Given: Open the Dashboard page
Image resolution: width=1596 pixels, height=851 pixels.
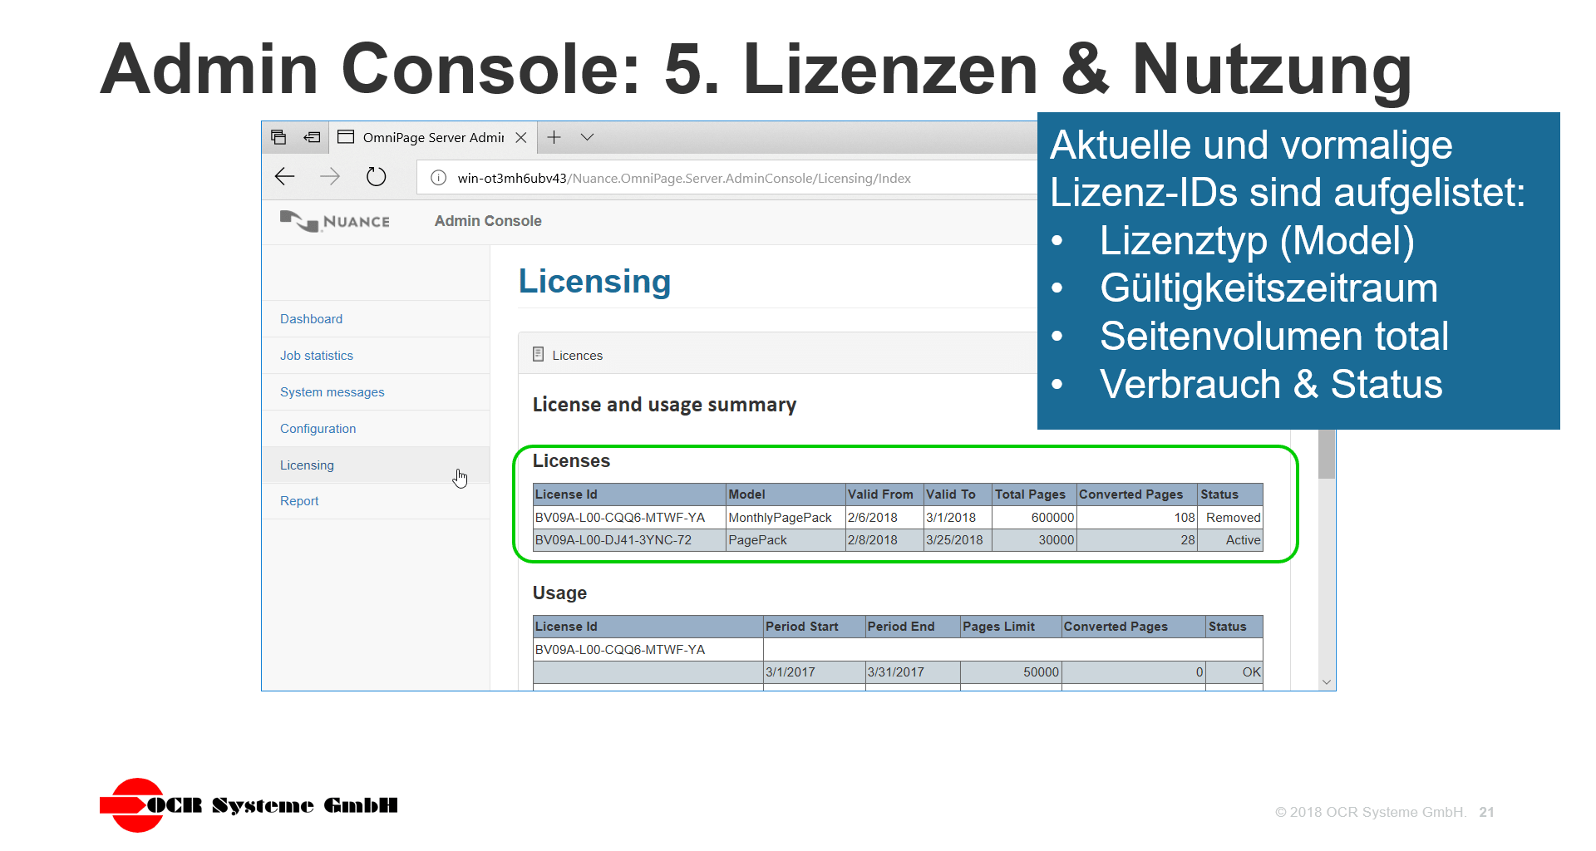Looking at the screenshot, I should point(311,318).
